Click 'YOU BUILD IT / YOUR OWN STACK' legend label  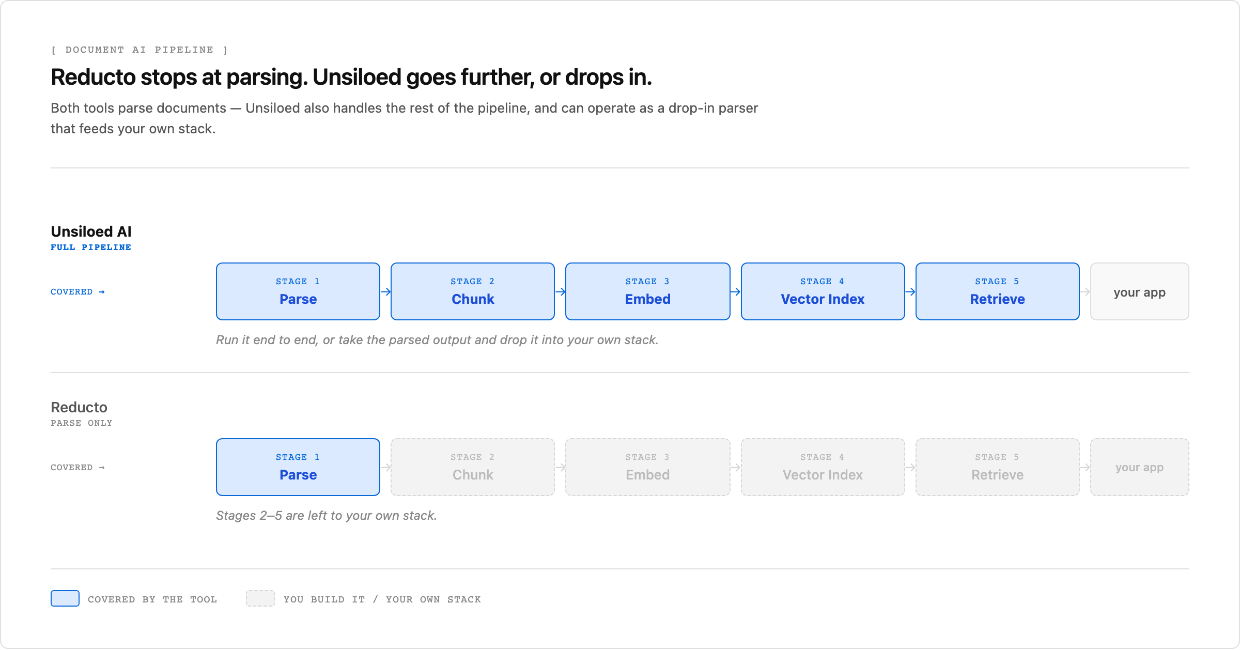point(382,599)
